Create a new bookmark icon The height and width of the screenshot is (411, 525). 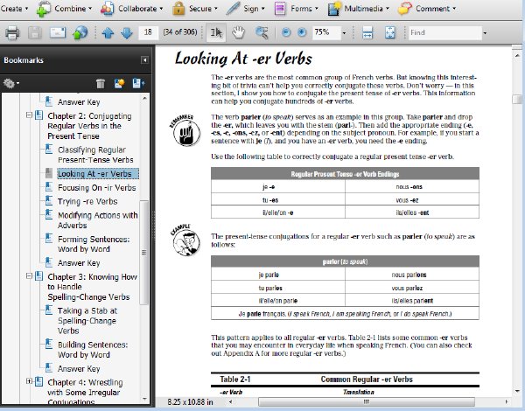119,83
